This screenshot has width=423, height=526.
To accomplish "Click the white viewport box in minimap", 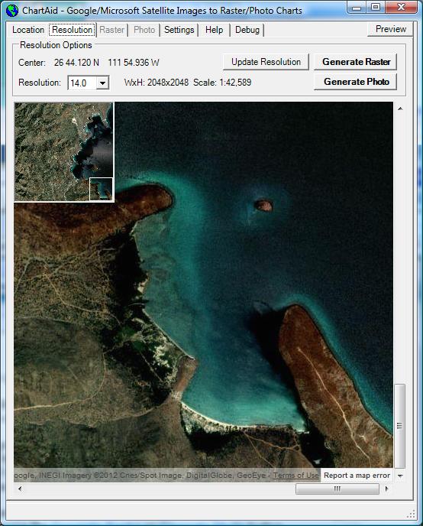I will 101,189.
